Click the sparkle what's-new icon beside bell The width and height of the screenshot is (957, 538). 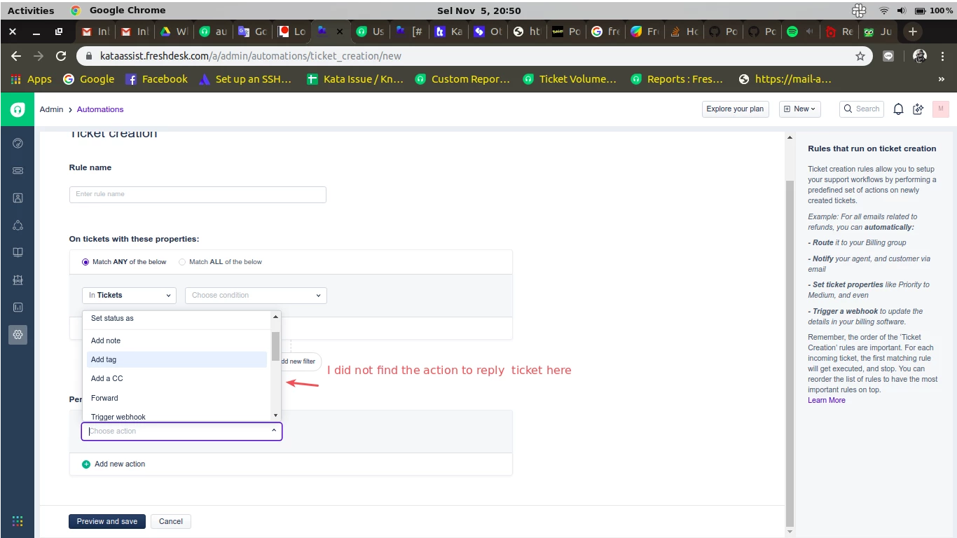point(918,109)
